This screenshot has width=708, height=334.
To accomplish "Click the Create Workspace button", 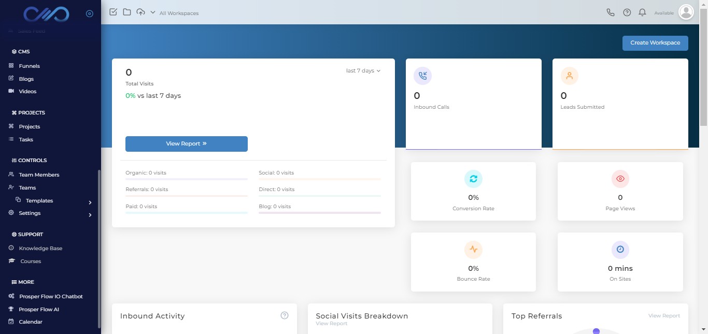I will [x=655, y=43].
